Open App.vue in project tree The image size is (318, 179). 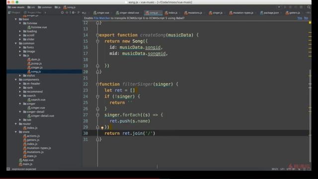pos(26,160)
